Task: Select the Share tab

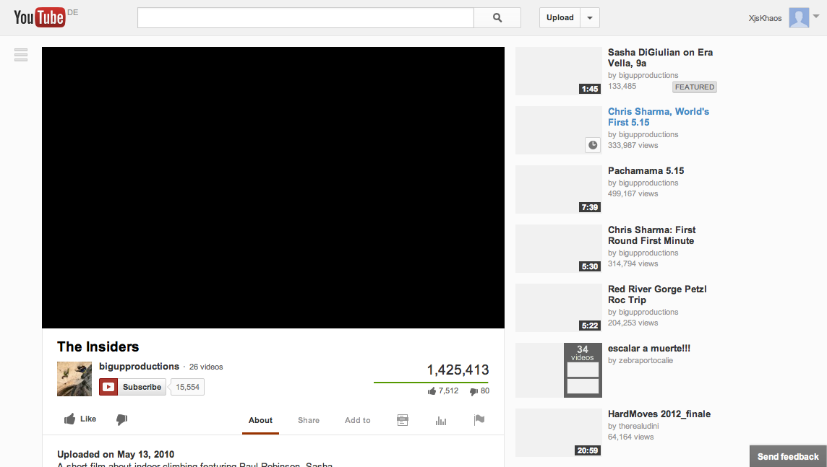Action: pyautogui.click(x=309, y=420)
